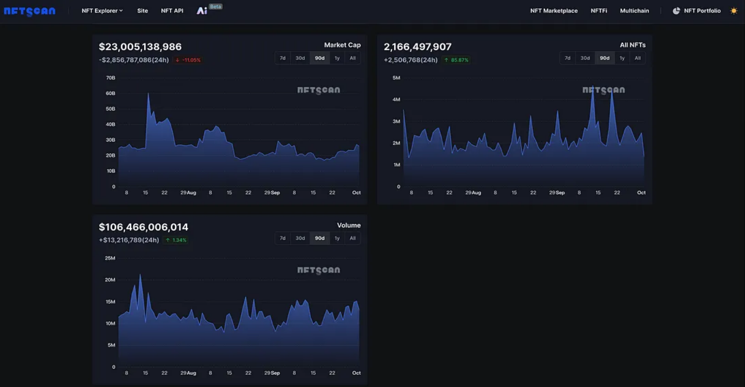This screenshot has height=387, width=745.
Task: Click the 2,166,497,907 NFT count value
Action: pos(417,47)
